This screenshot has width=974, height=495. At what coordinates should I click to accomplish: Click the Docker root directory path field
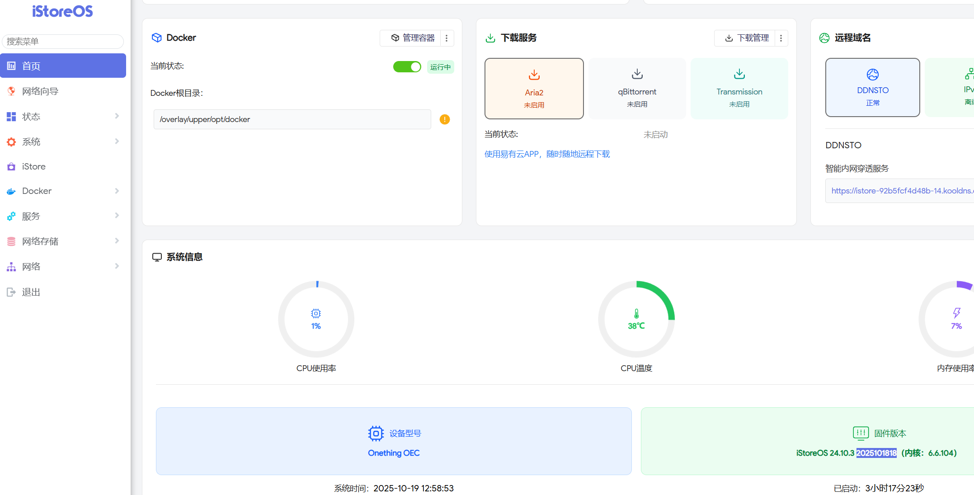click(292, 119)
